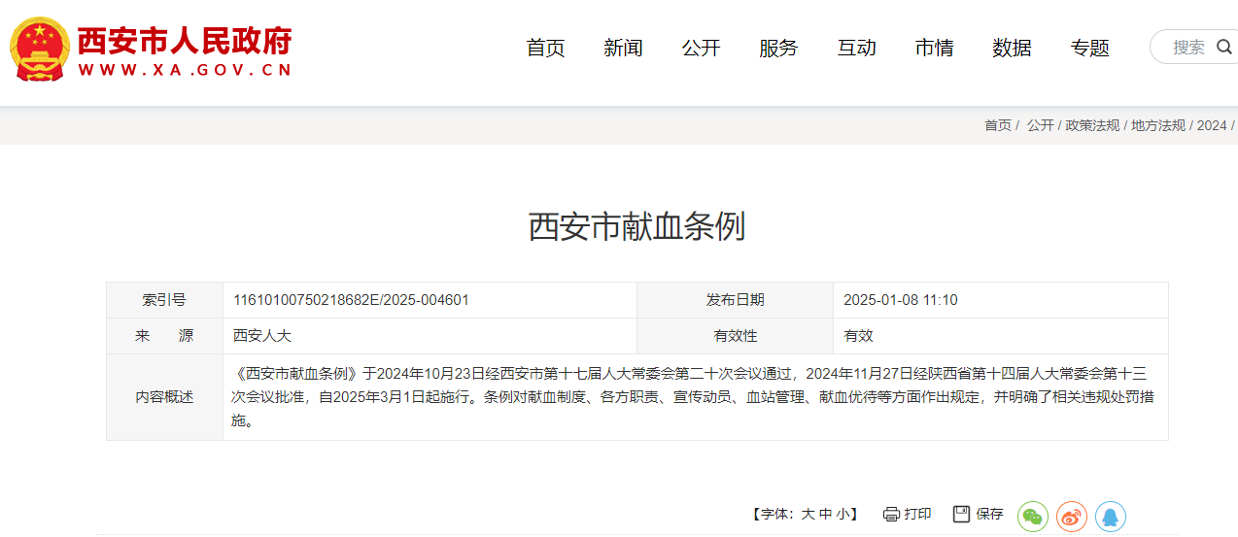Click into the 搜索 search field
The width and height of the screenshot is (1238, 537).
(x=1187, y=47)
